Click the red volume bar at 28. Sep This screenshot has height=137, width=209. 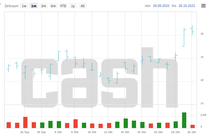pyautogui.click(x=25, y=122)
